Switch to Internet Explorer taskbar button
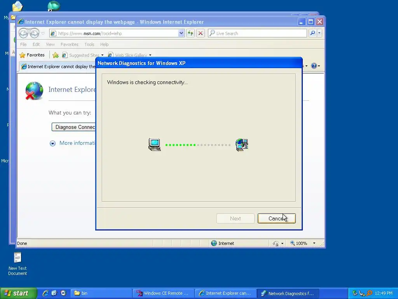 pyautogui.click(x=226, y=293)
